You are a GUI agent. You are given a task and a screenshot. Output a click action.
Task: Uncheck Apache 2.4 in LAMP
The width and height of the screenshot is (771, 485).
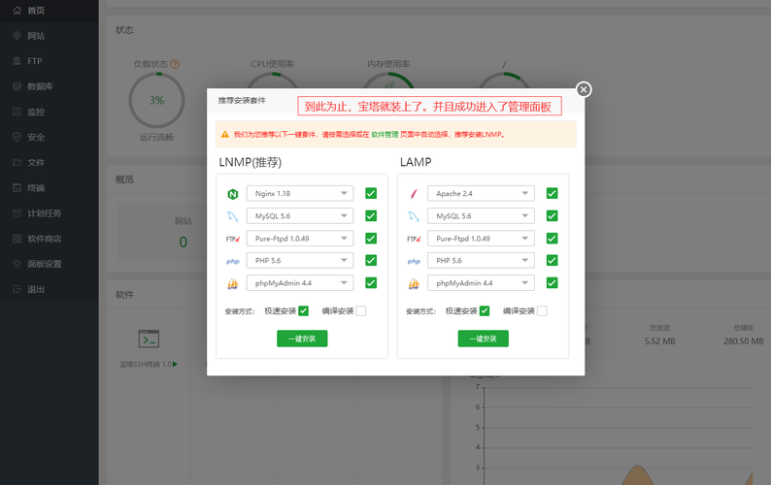(x=552, y=193)
